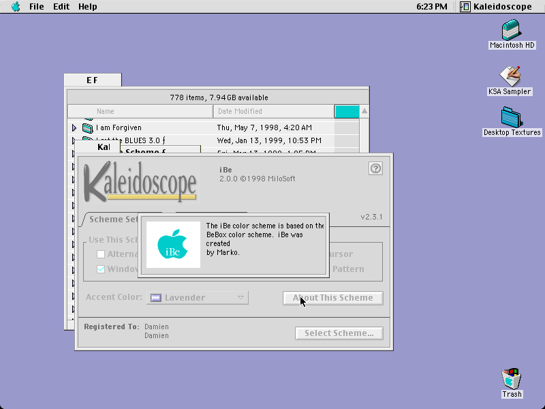Image resolution: width=545 pixels, height=409 pixels.
Task: Select the I am Forgiven row name
Action: [x=119, y=127]
